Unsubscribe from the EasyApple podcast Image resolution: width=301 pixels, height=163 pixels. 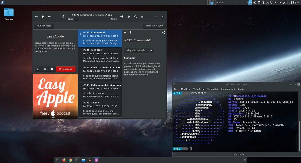pos(65,69)
